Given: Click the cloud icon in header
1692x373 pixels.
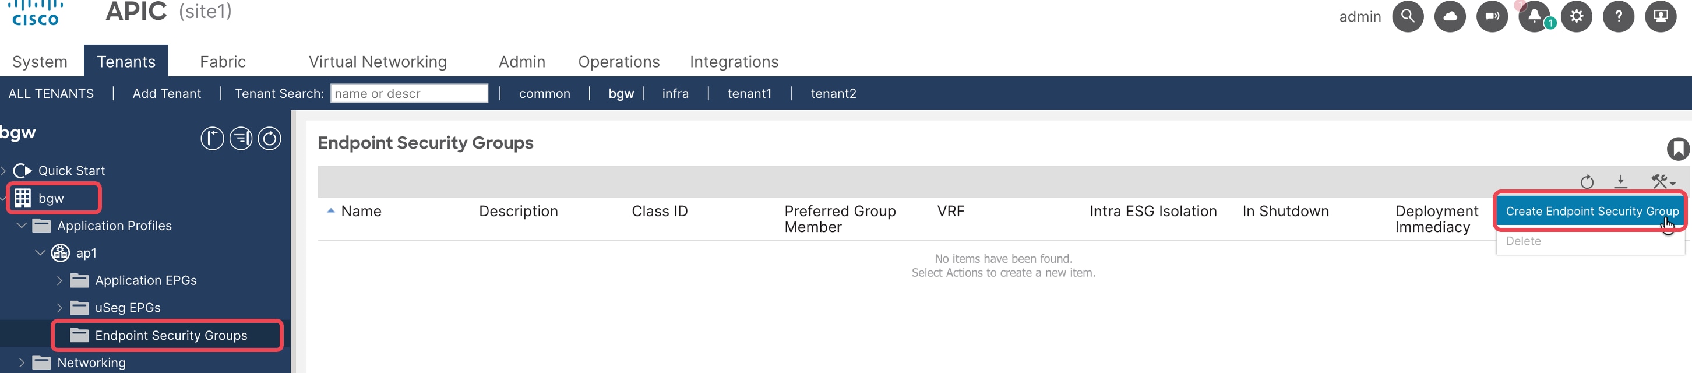Looking at the screenshot, I should 1450,16.
